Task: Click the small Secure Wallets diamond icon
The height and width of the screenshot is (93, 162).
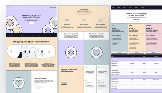Action: click(x=67, y=20)
